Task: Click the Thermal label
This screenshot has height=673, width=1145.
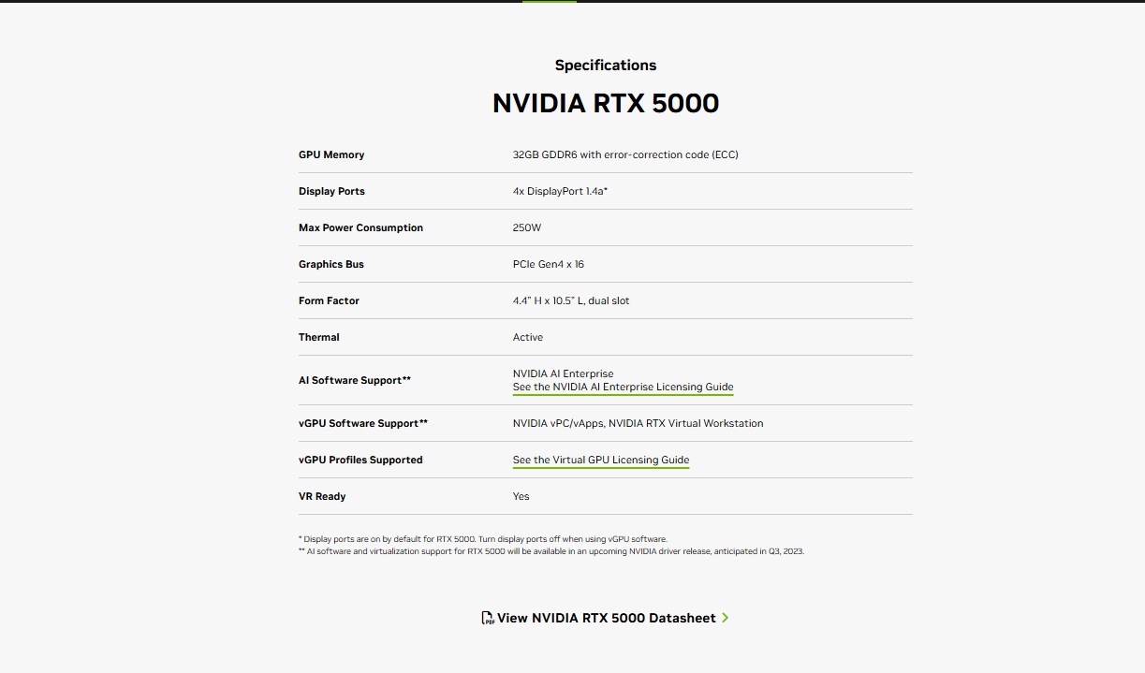Action: (x=319, y=337)
